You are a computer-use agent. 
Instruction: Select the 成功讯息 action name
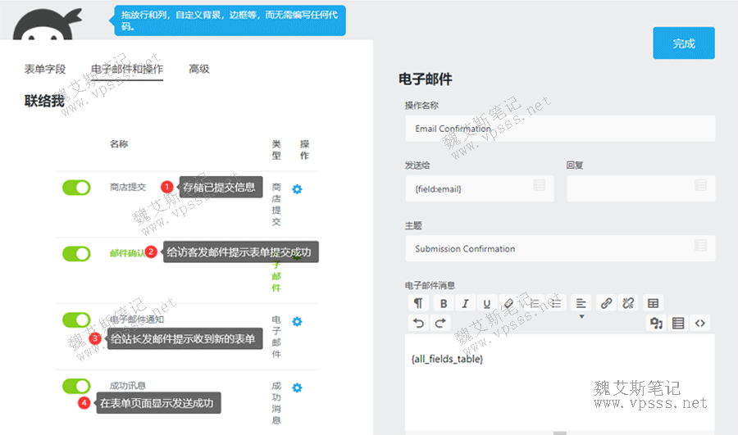(x=128, y=386)
